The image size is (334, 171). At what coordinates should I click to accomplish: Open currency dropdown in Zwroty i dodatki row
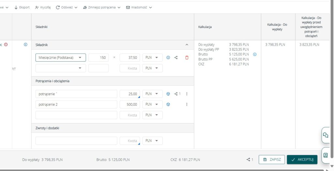pyautogui.click(x=152, y=141)
